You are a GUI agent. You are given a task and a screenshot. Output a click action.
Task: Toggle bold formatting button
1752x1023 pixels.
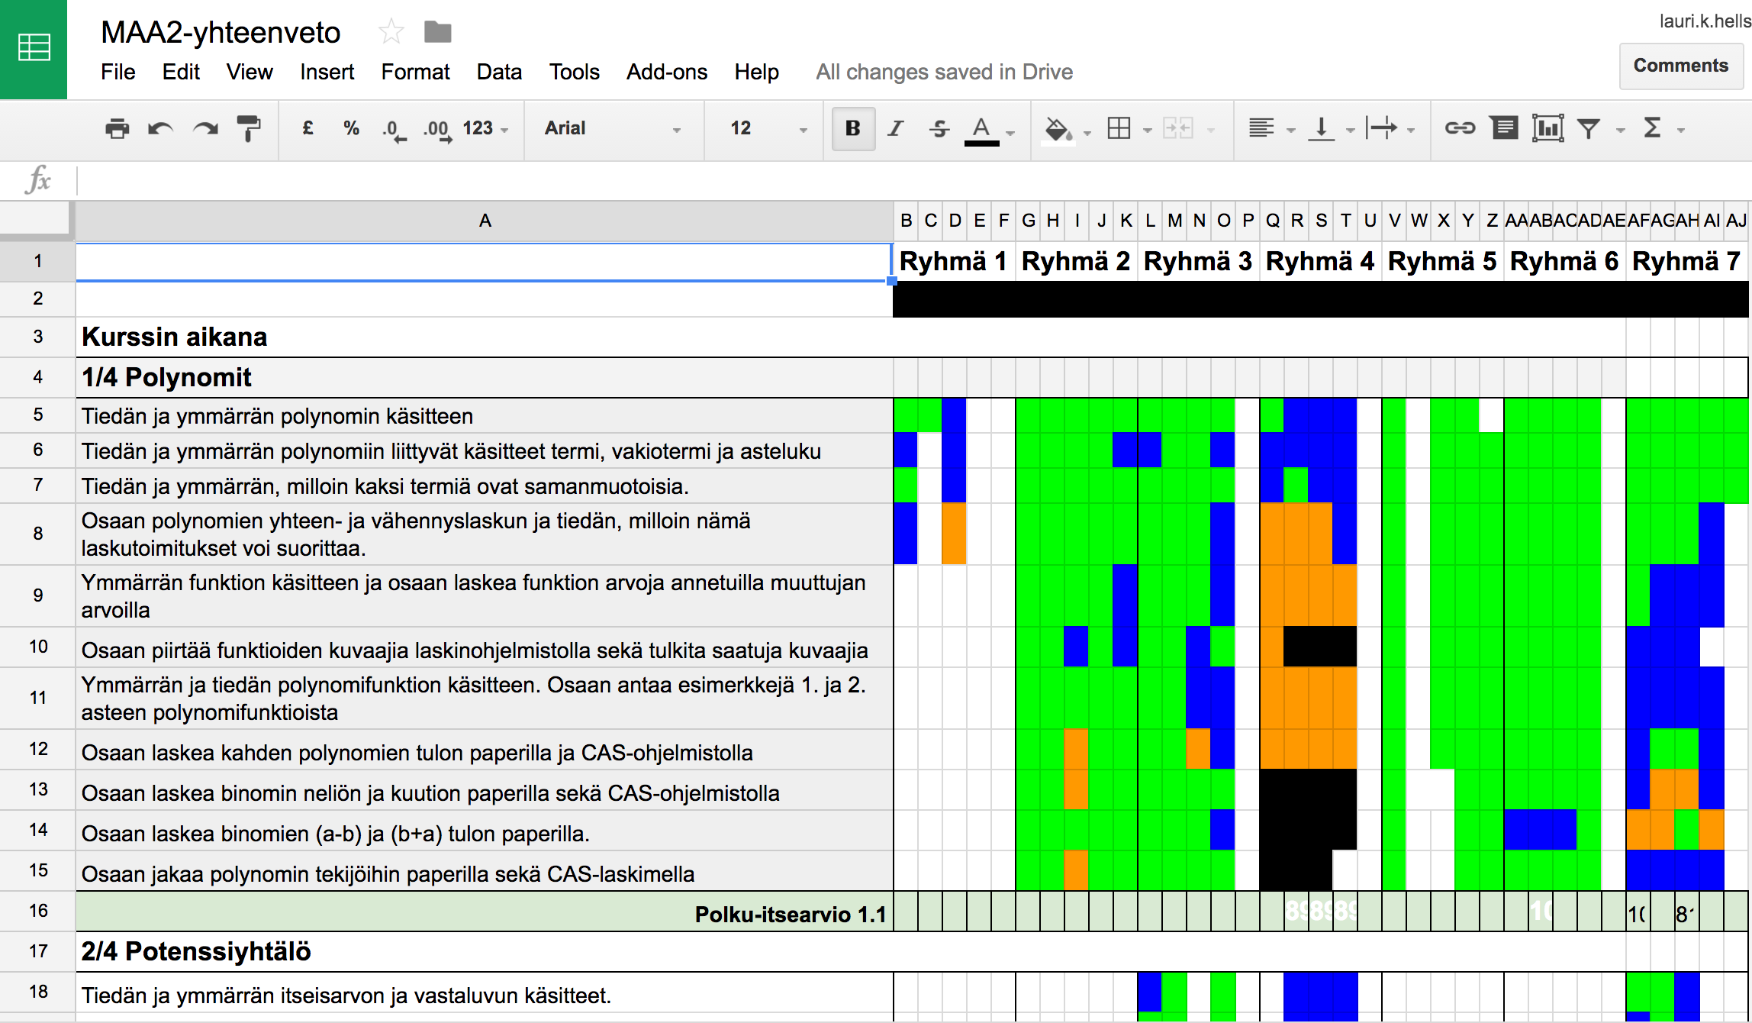853,128
